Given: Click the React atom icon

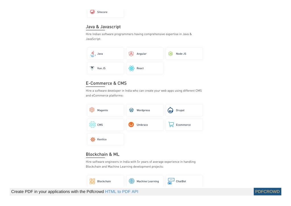Looking at the screenshot, I should coord(132,68).
